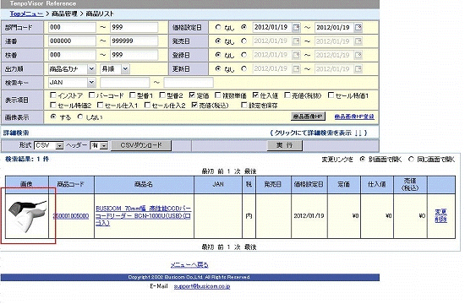Open calendar icon for 更新日 start date

296,68
